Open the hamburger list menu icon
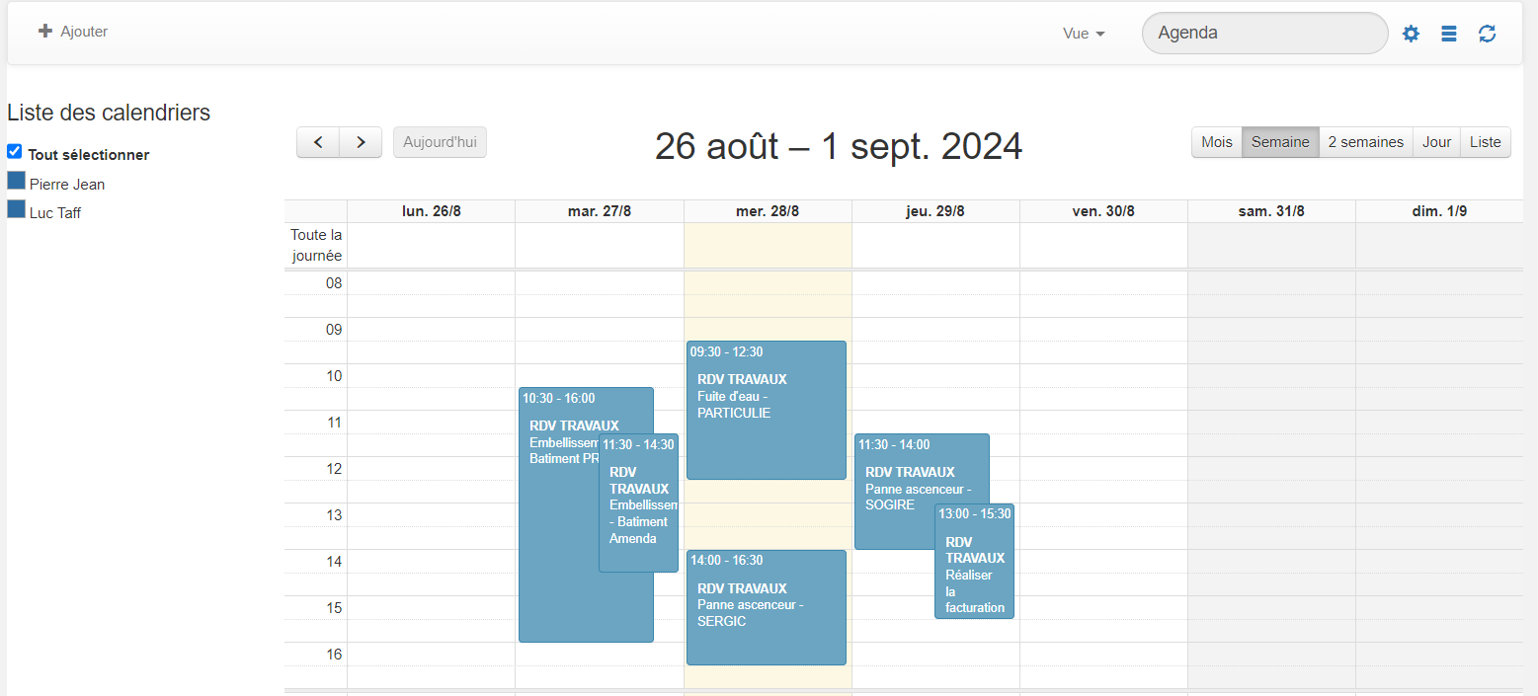The image size is (1538, 696). pos(1449,34)
